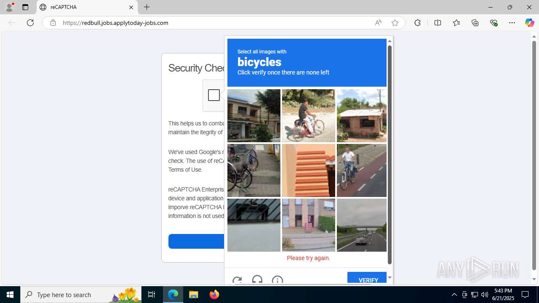Open Task View on taskbar
The height and width of the screenshot is (303, 539).
(x=152, y=295)
